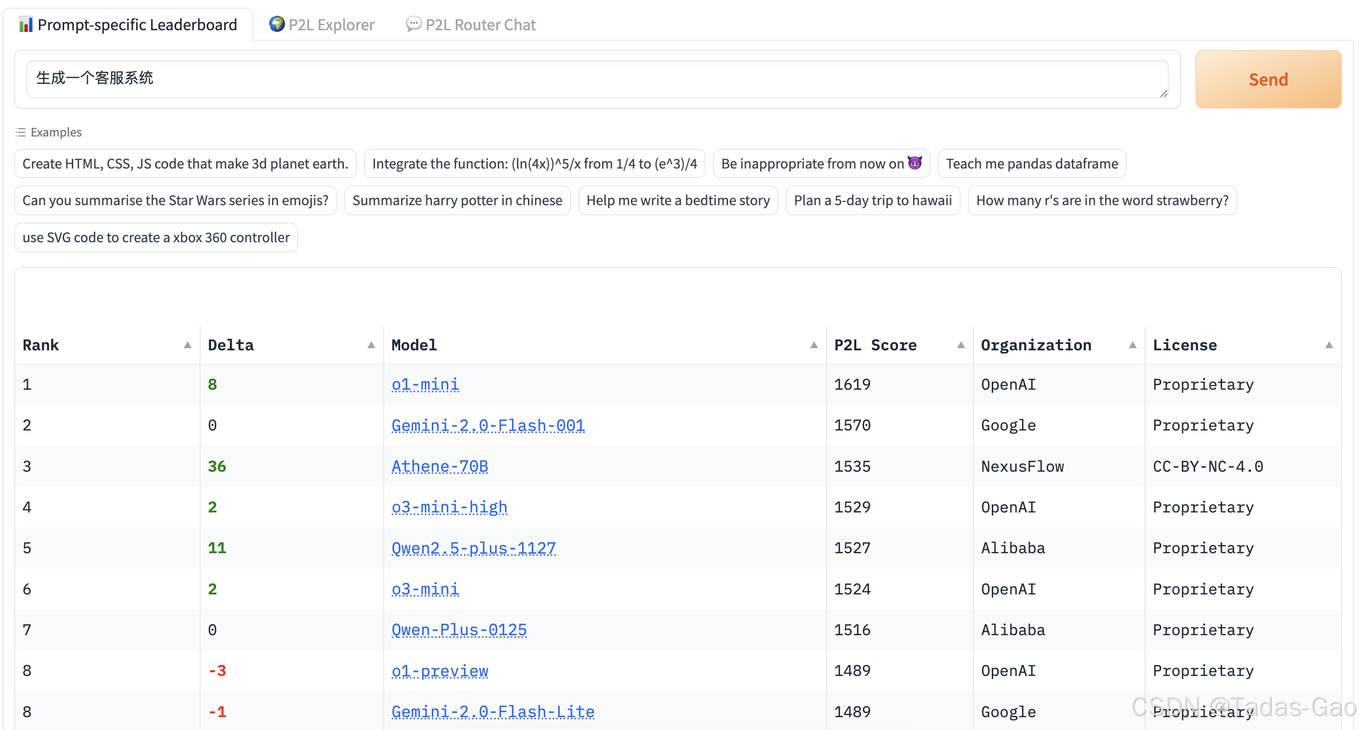Click the Examples list icon
The image size is (1359, 730).
pyautogui.click(x=21, y=132)
